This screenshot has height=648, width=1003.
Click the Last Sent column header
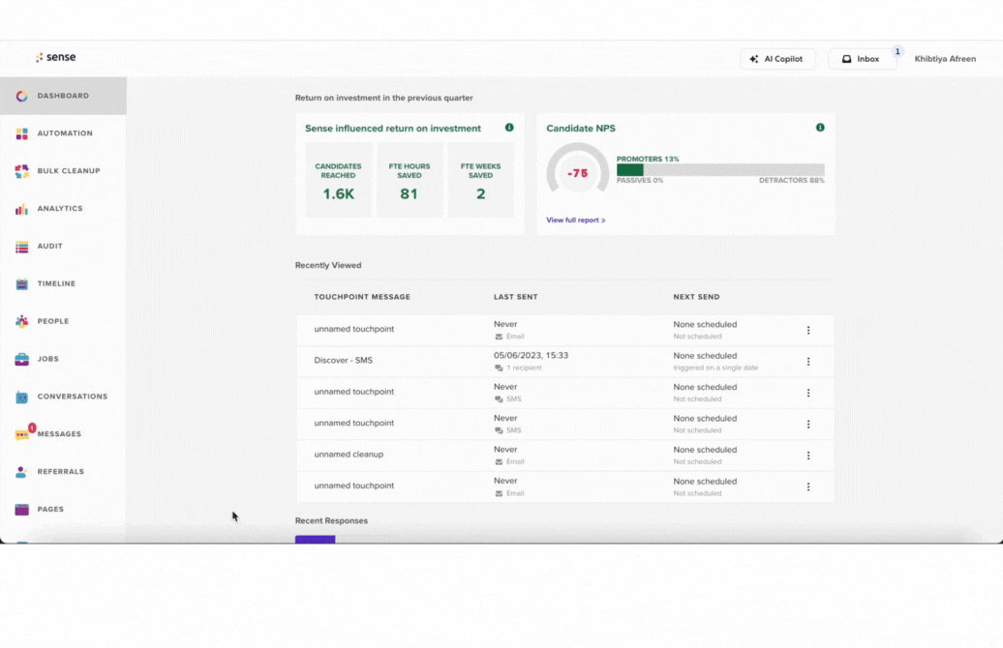(x=516, y=297)
